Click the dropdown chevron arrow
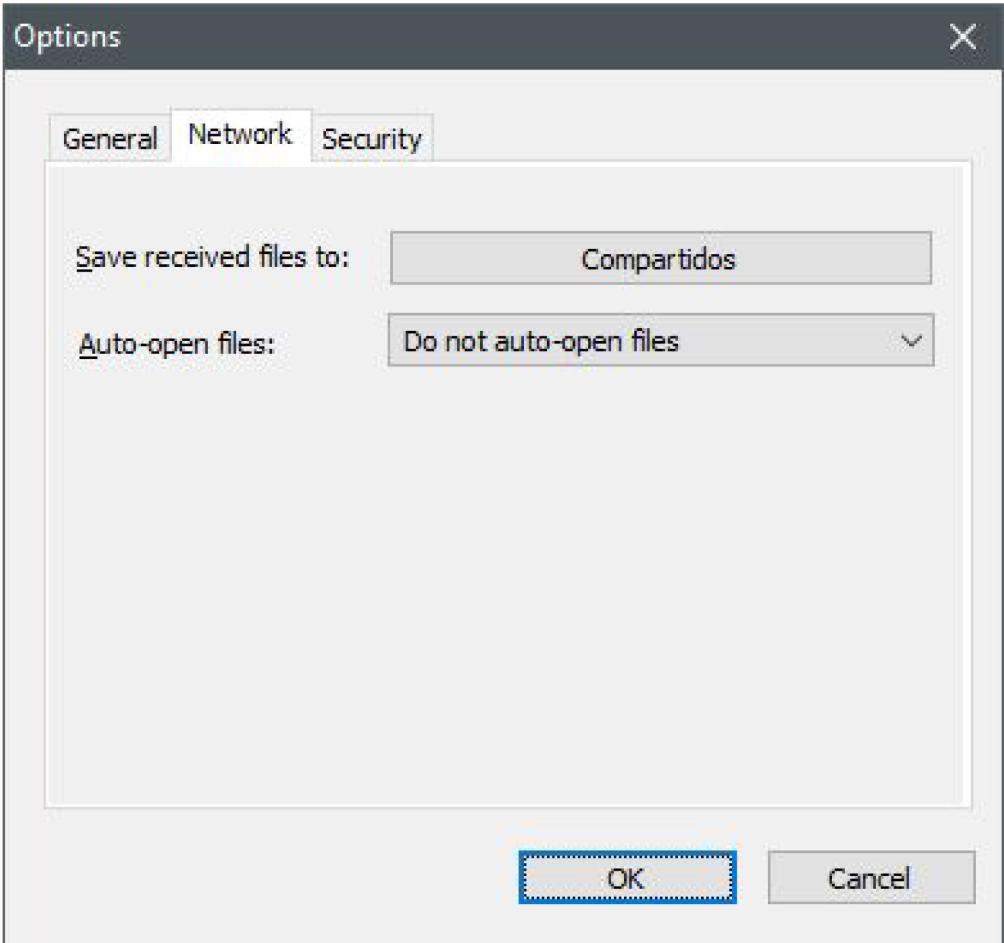 [911, 340]
